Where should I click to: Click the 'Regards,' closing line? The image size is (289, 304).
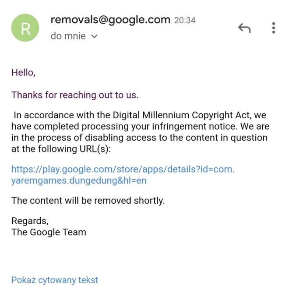click(30, 222)
